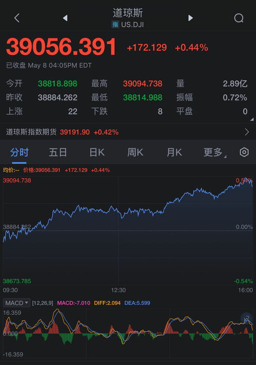Go to next stock with right triangle
This screenshot has height=365, width=256.
pyautogui.click(x=190, y=18)
